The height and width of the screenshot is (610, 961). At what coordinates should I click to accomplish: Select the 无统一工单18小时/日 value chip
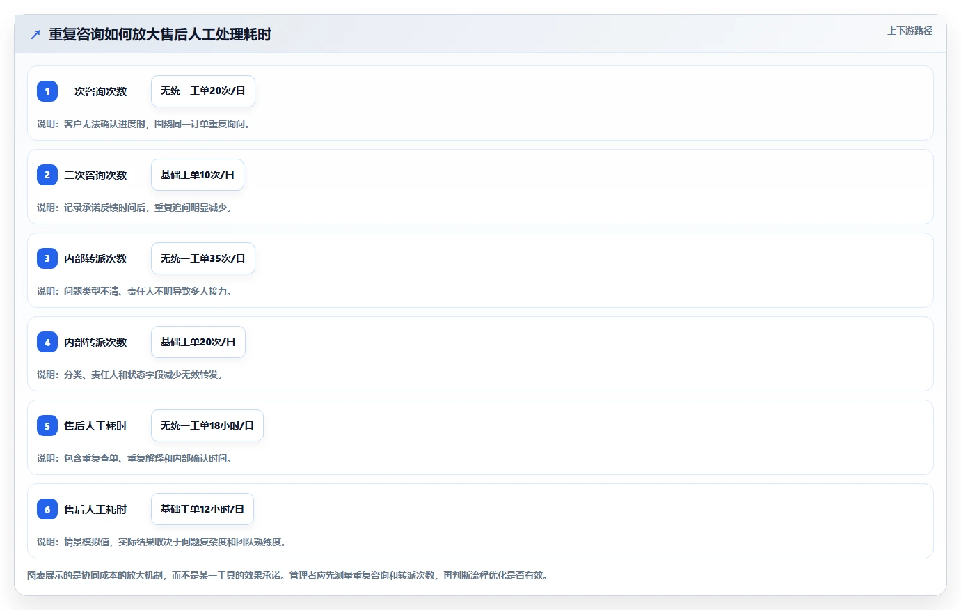point(207,425)
